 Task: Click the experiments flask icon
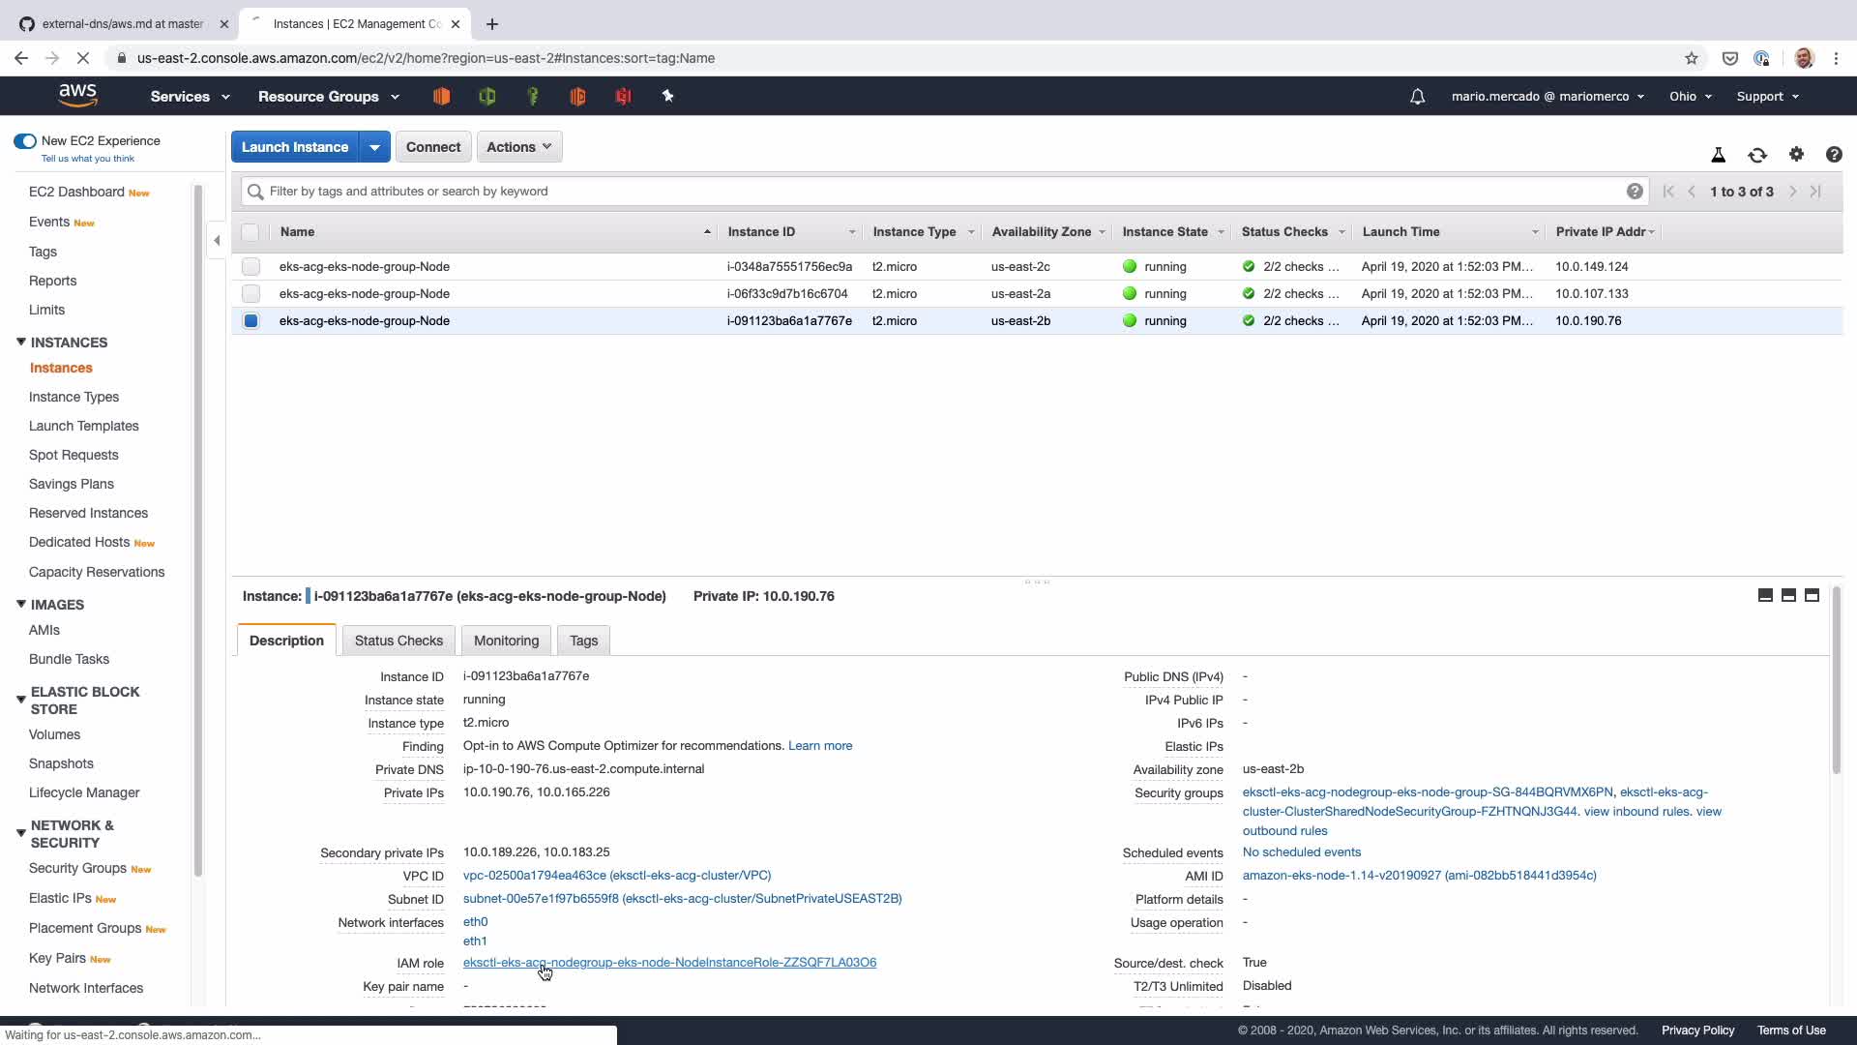click(1719, 155)
